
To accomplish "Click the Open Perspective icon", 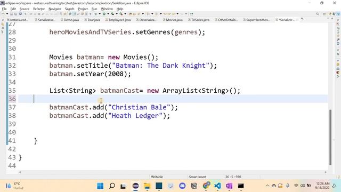I will [324, 14].
